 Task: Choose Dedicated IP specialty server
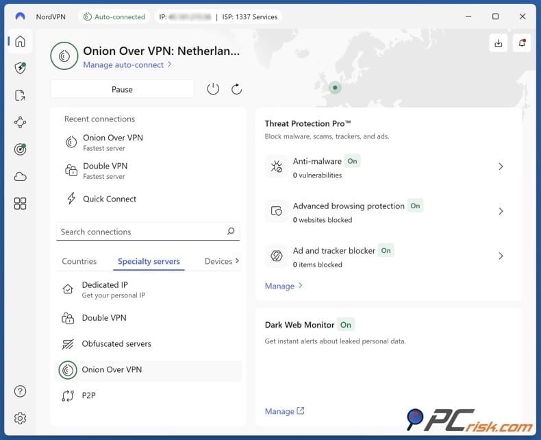point(148,289)
